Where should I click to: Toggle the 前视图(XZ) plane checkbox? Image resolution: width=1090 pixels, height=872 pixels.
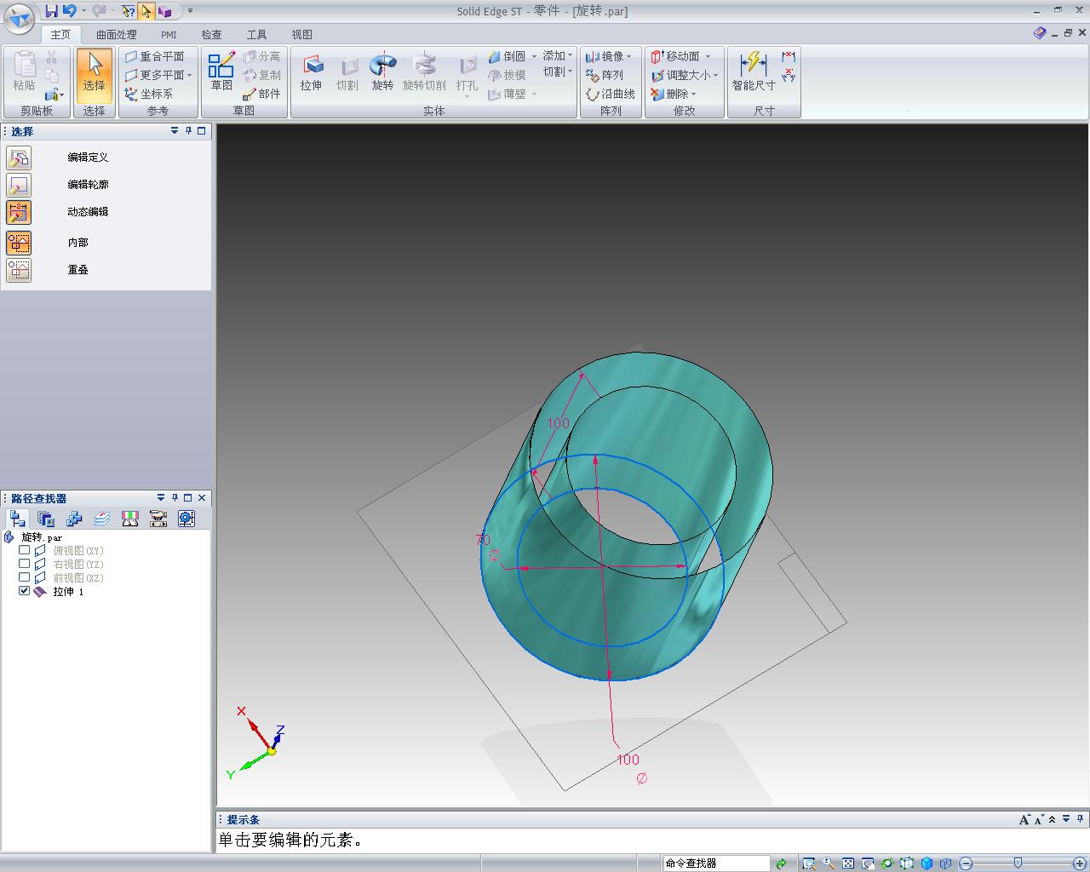[x=25, y=577]
